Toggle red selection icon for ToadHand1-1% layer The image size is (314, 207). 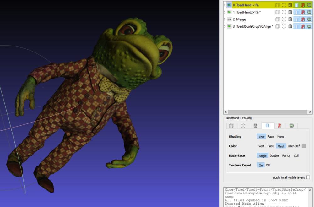[x=303, y=5]
